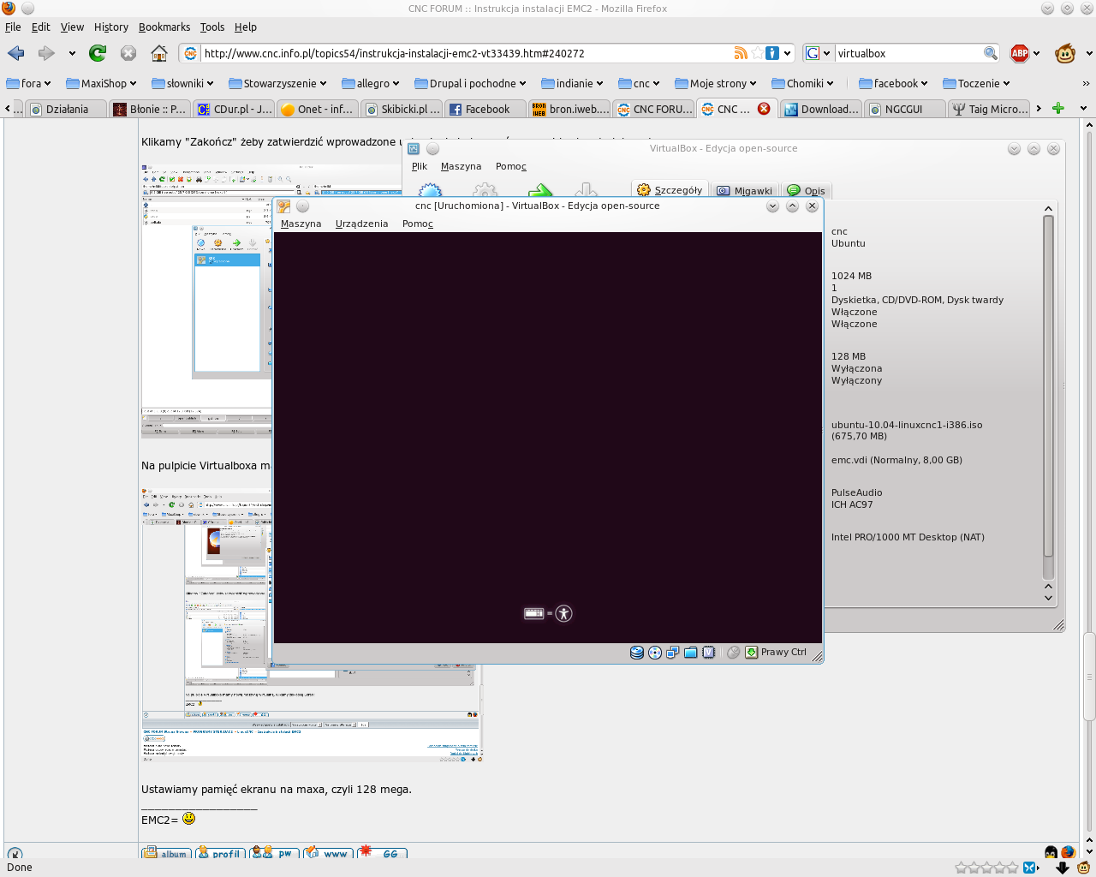This screenshot has height=877, width=1096.
Task: Bookmark this page with the star icon
Action: pos(757,53)
